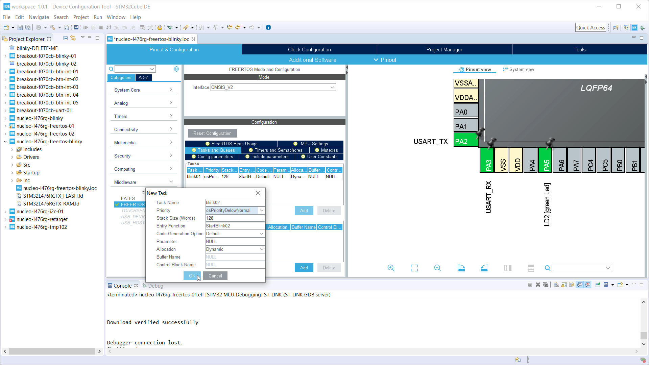The image size is (649, 365).
Task: Click Additional Software
Action: 312,60
